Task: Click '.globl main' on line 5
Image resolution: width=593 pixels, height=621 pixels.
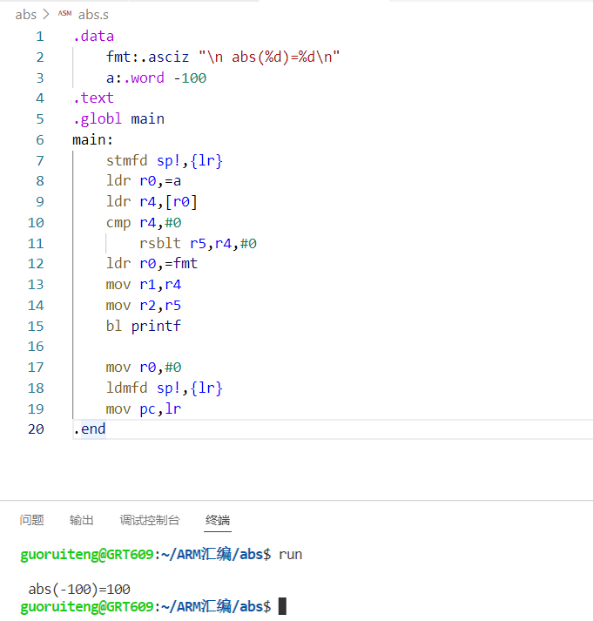Action: pos(118,118)
